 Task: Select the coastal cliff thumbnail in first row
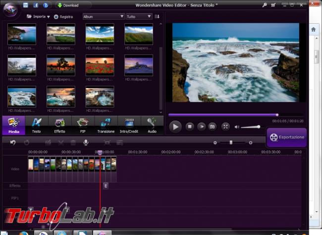[x=22, y=34]
